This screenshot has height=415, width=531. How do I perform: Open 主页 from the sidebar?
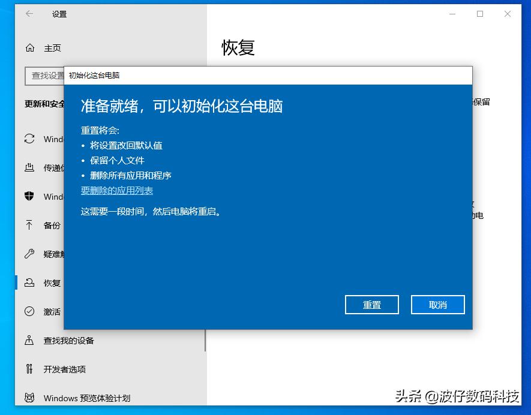[x=54, y=48]
